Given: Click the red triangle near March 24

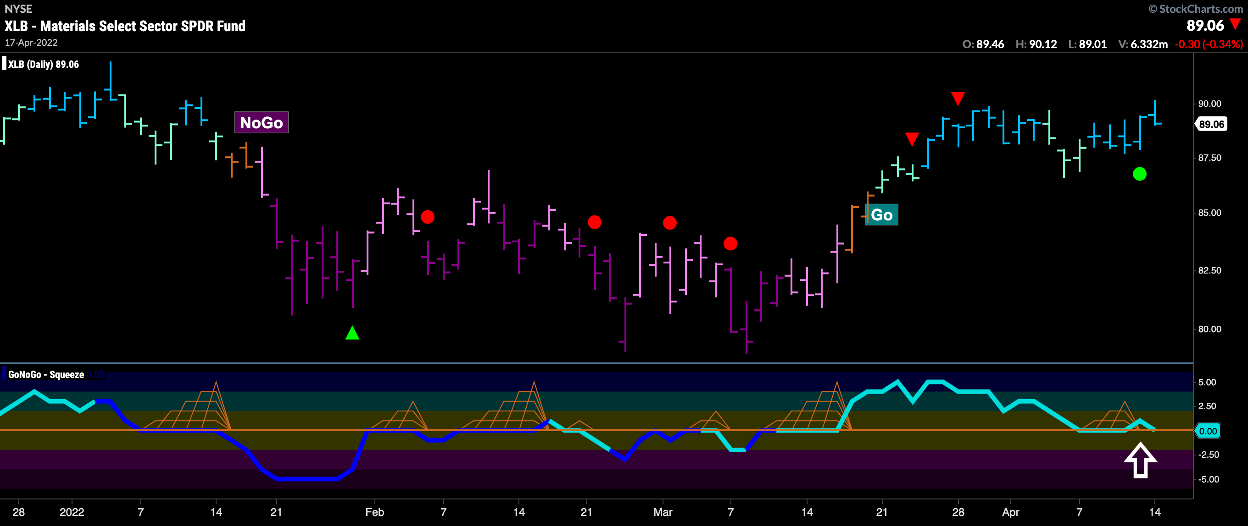Looking at the screenshot, I should [x=912, y=139].
